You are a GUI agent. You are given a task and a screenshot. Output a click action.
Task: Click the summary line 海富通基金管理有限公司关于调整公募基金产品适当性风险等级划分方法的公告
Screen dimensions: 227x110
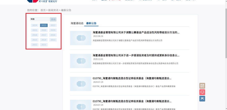click(128, 40)
